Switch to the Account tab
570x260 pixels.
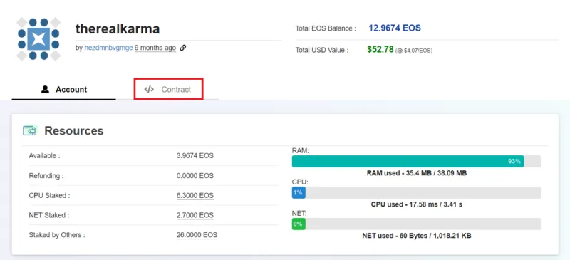click(x=64, y=90)
